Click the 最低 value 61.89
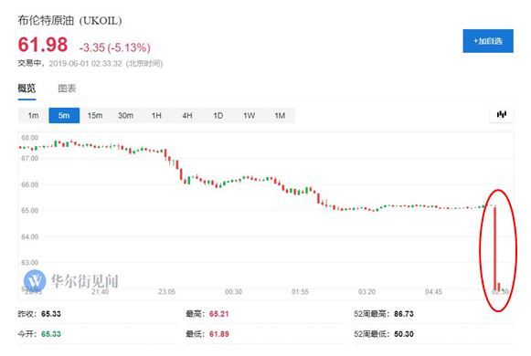The height and width of the screenshot is (356, 531). point(219,334)
